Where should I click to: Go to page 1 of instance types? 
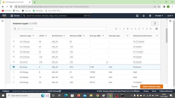(x=120, y=29)
